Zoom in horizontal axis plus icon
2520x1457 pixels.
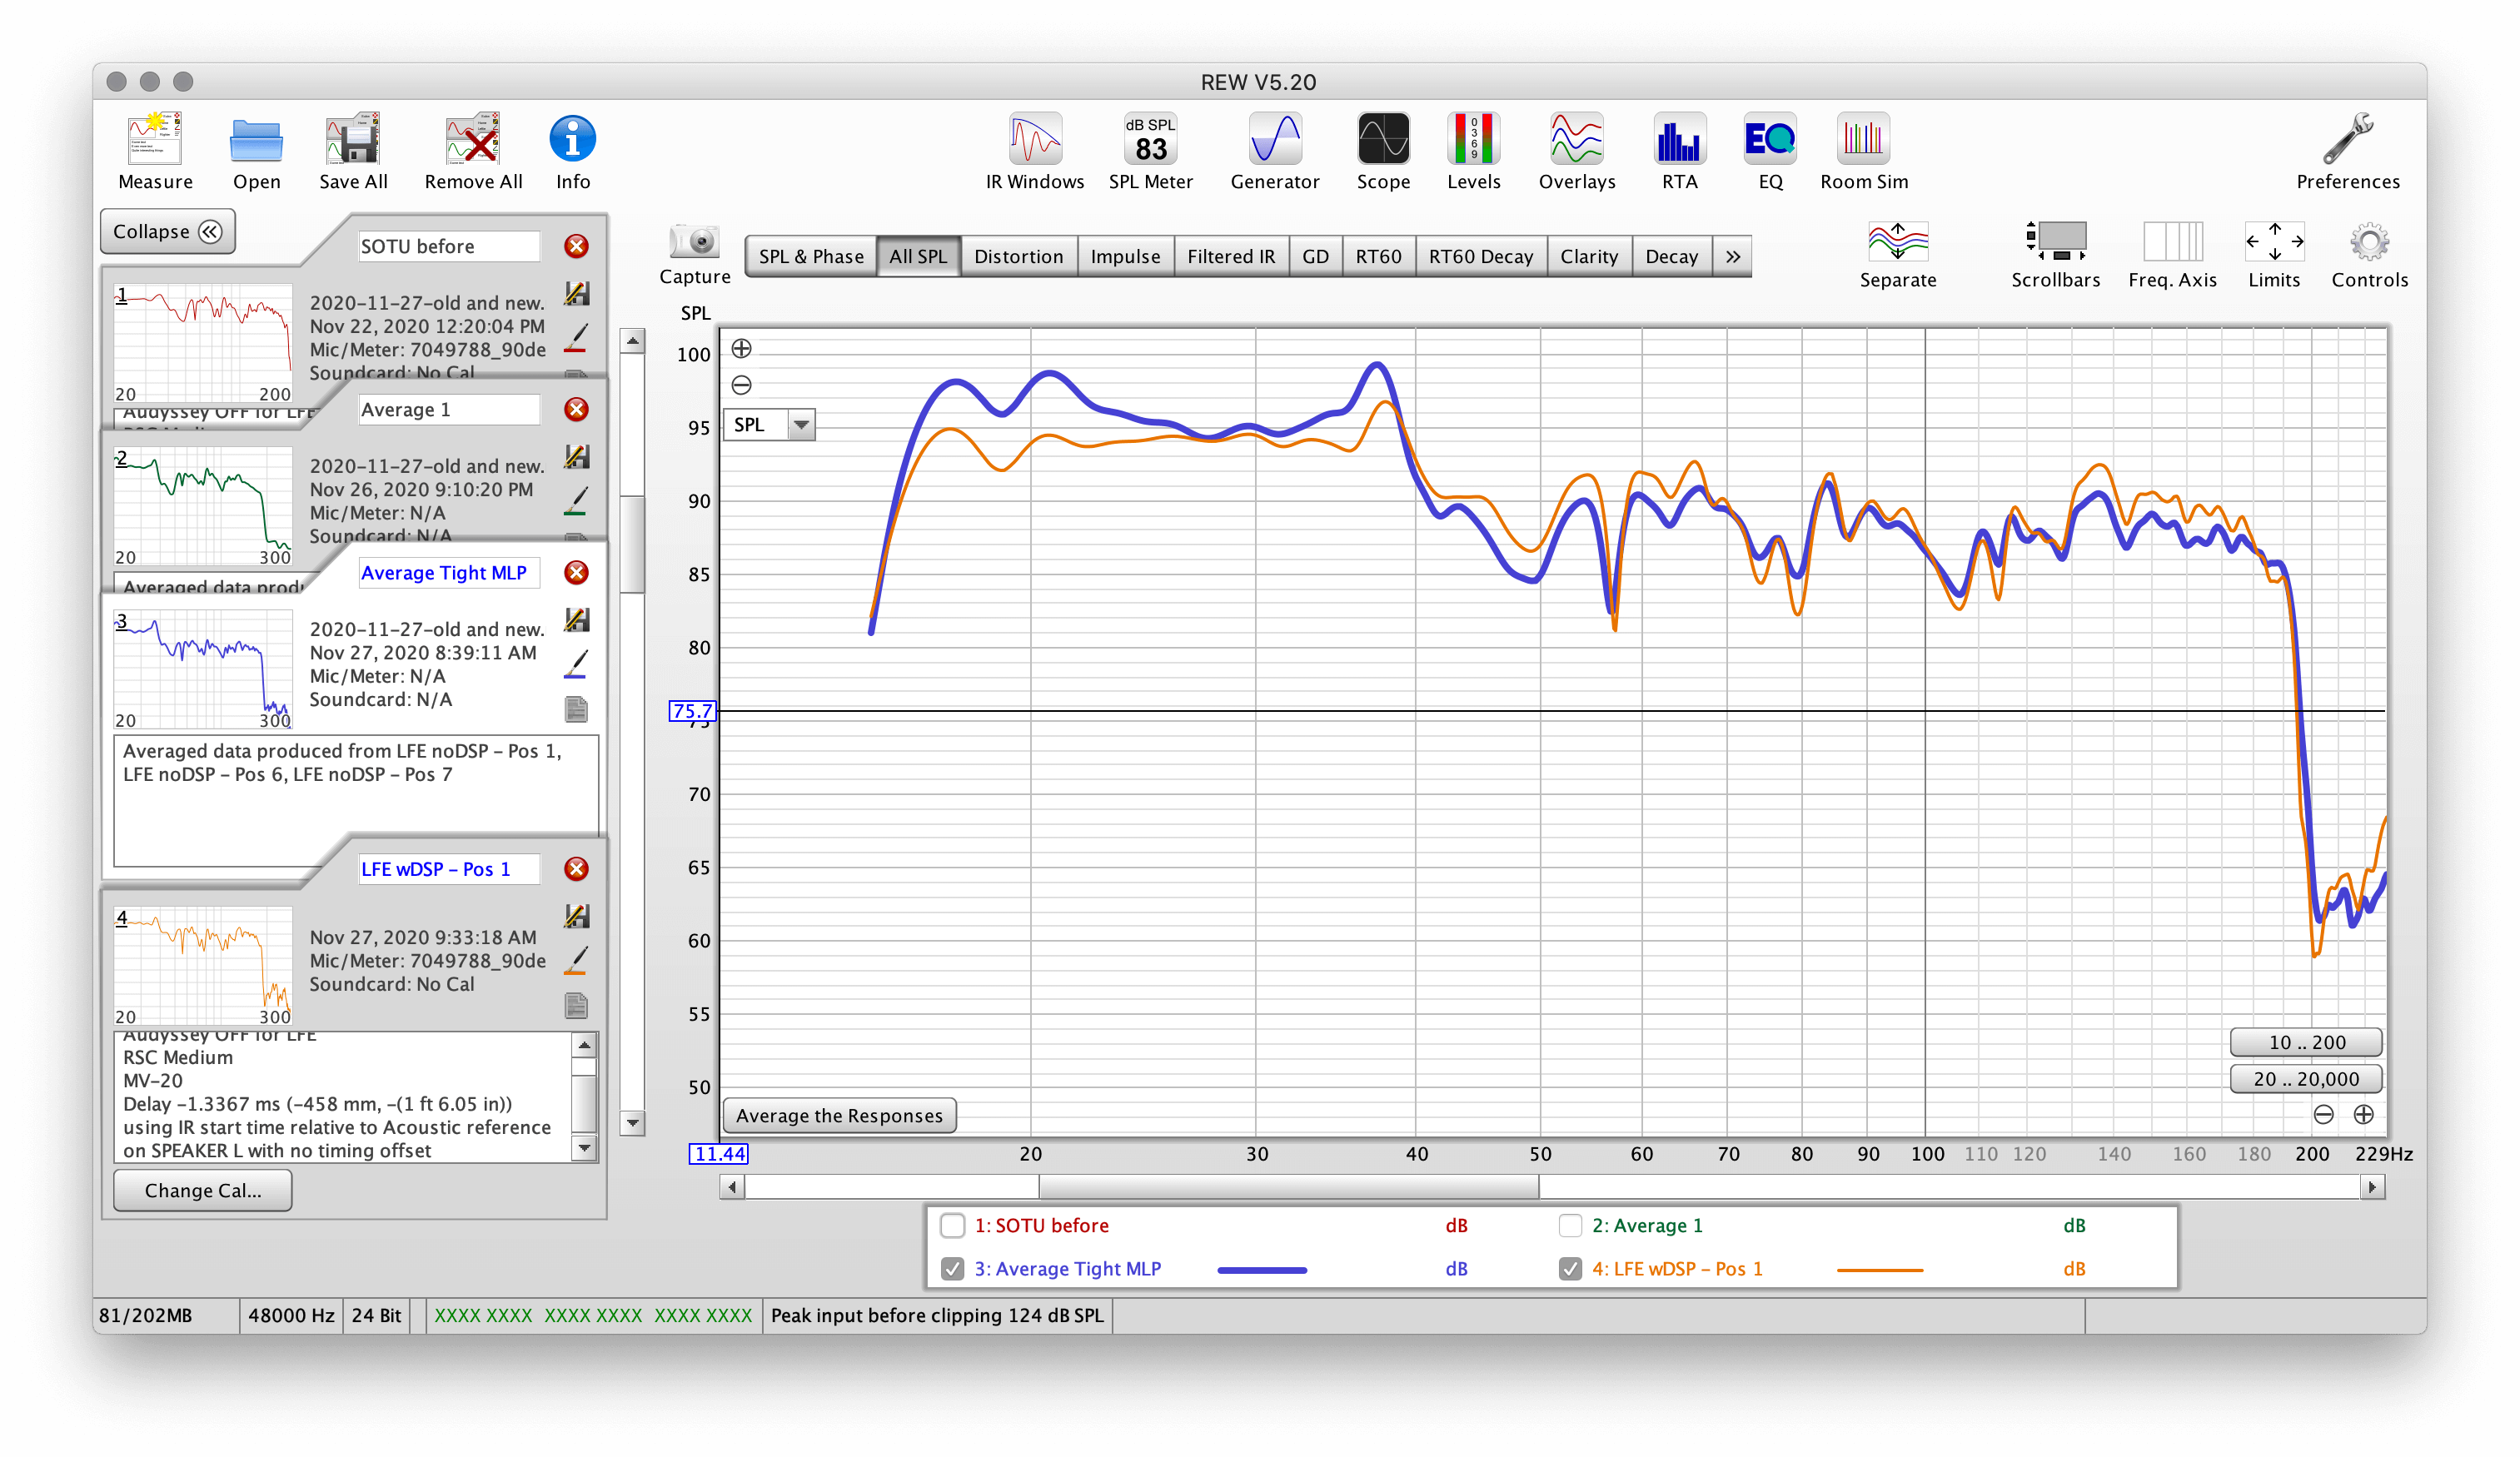coord(2363,1114)
